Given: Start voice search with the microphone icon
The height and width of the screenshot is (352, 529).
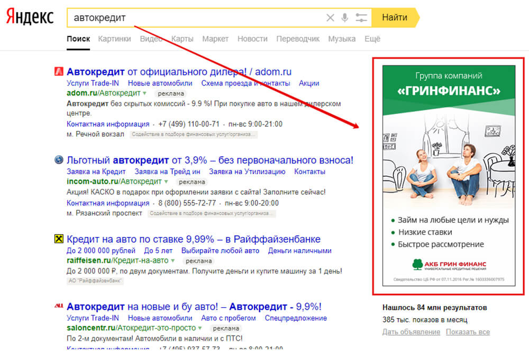Looking at the screenshot, I should (344, 17).
